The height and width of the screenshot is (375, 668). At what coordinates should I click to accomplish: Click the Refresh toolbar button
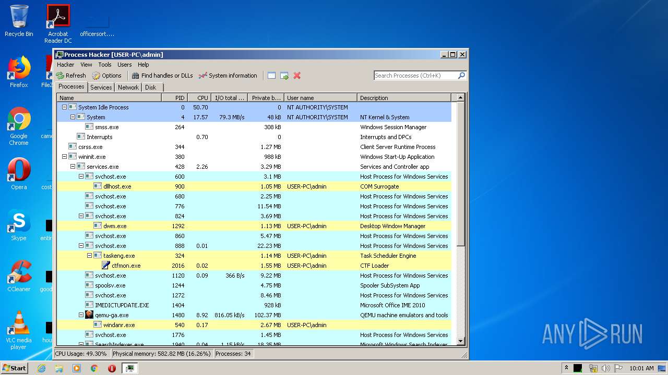click(71, 76)
